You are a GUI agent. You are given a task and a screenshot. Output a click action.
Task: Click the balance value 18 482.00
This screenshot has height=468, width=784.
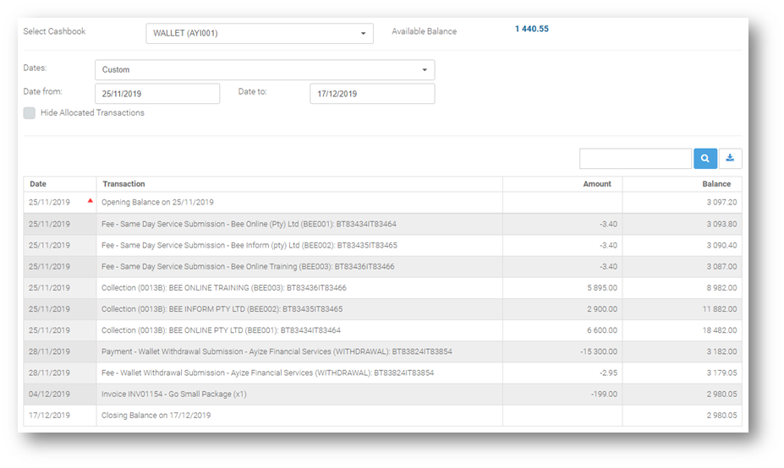click(x=720, y=330)
